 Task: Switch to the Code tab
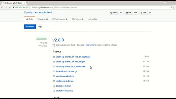[29, 19]
